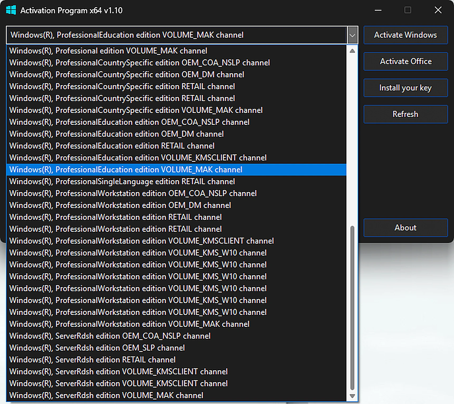454x404 pixels.
Task: Click the dropdown list scrollbar thumb
Action: 352,308
